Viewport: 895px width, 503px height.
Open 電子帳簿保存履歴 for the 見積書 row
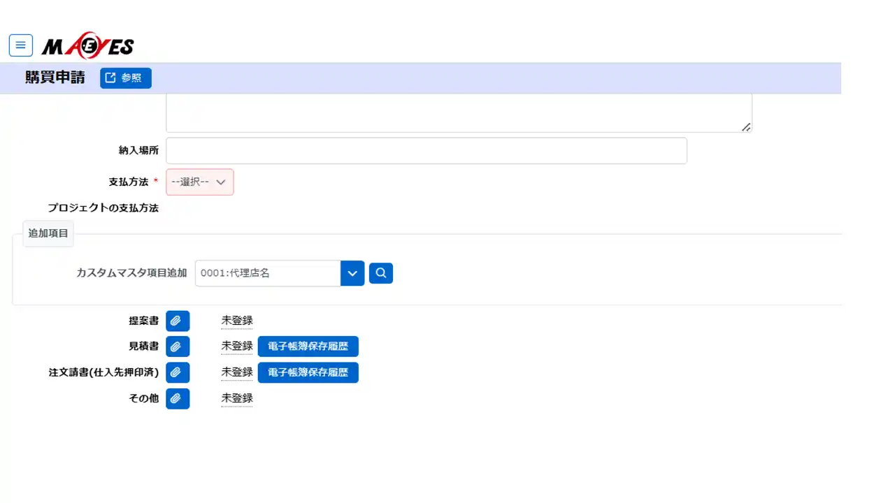coord(308,347)
